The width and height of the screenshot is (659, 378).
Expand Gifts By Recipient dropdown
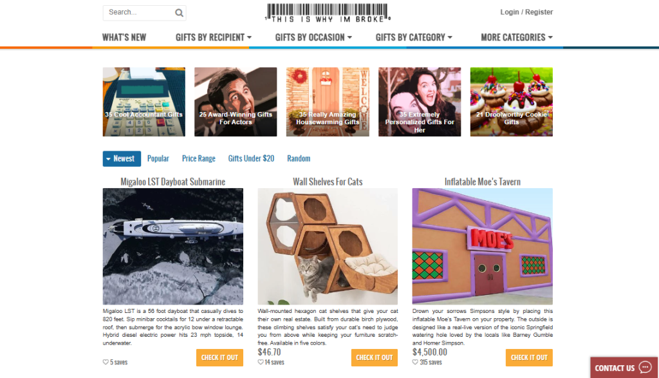point(214,37)
